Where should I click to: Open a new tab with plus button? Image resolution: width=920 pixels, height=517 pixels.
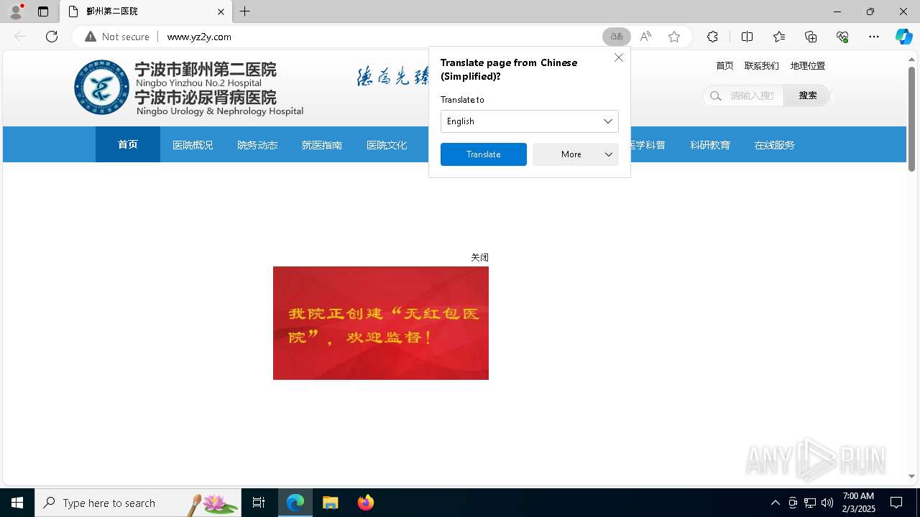pos(245,11)
